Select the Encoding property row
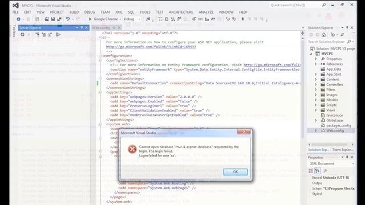 coord(333,178)
